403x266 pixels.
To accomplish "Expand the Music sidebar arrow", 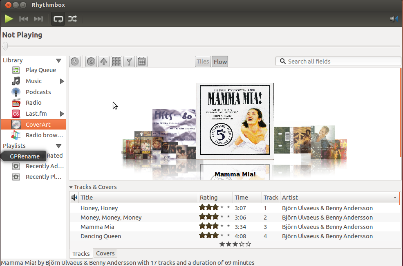I will coord(62,81).
